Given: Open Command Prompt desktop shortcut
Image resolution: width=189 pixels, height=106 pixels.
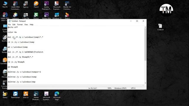Looking at the screenshot, I should pos(4,85).
